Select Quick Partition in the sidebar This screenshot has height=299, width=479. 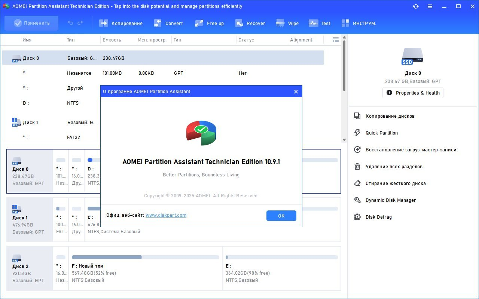pyautogui.click(x=381, y=133)
